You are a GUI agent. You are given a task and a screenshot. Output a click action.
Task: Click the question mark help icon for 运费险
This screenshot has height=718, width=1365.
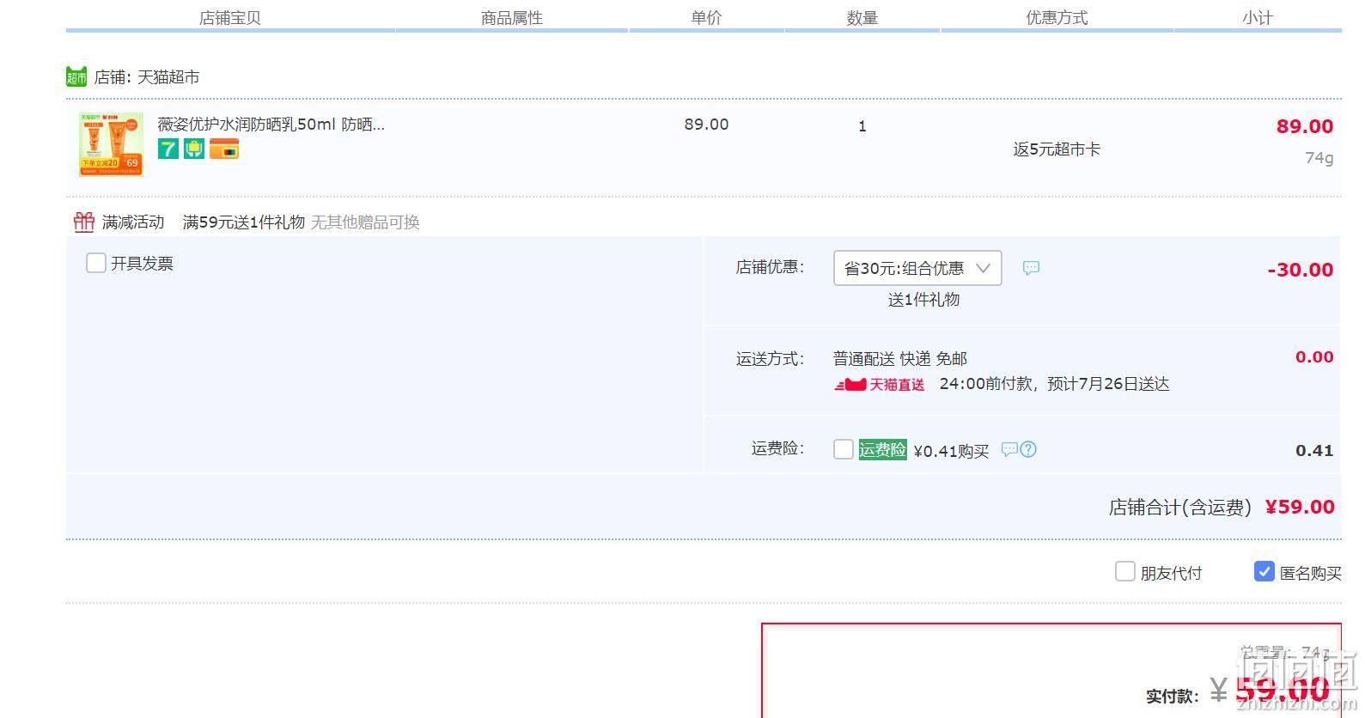tap(1028, 449)
